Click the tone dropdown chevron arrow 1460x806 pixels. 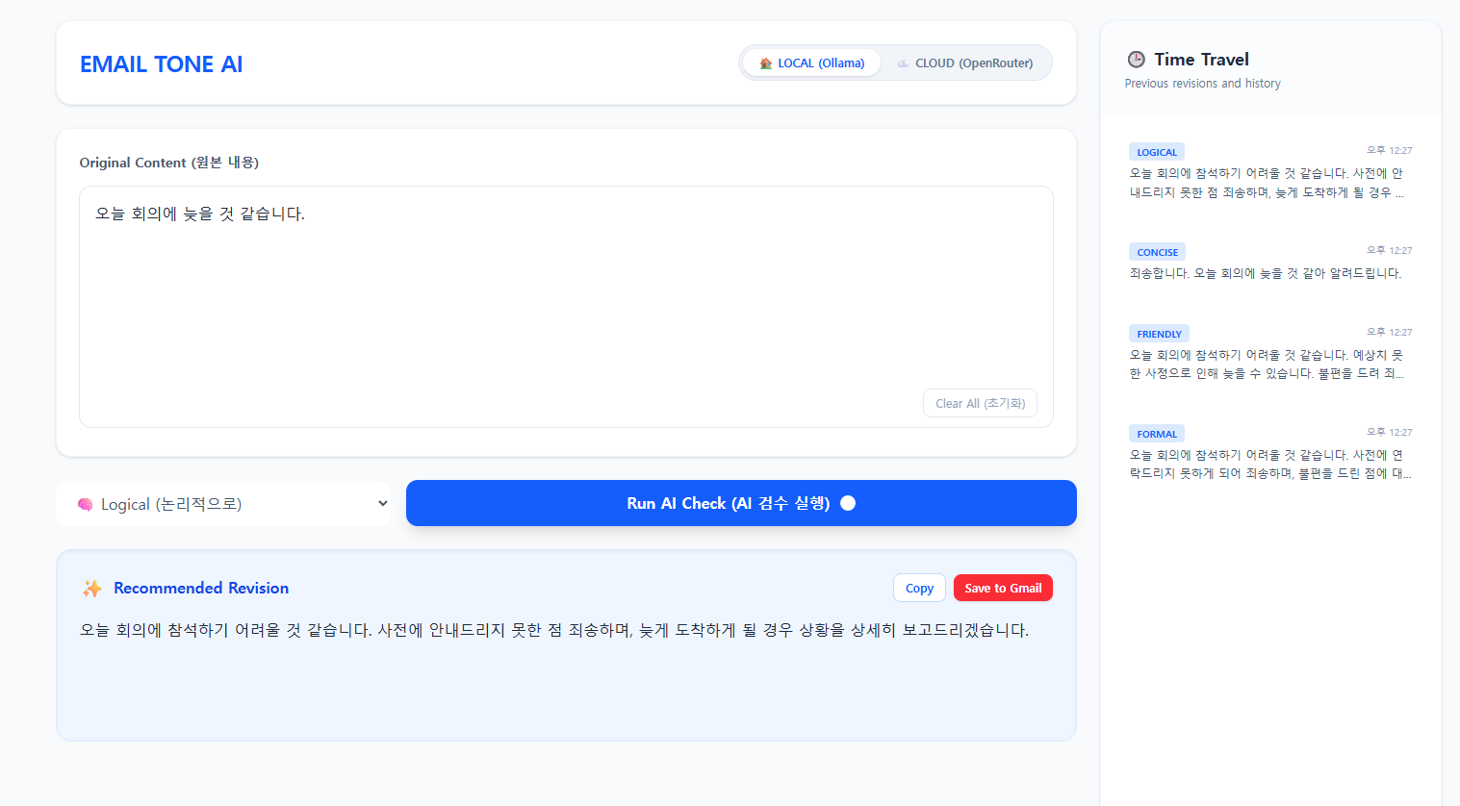tap(382, 504)
